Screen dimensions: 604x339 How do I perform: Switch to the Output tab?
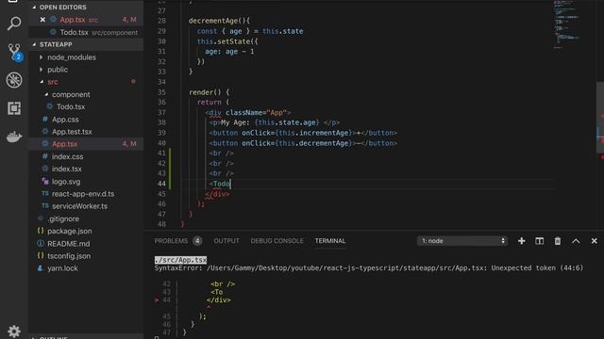pyautogui.click(x=226, y=241)
